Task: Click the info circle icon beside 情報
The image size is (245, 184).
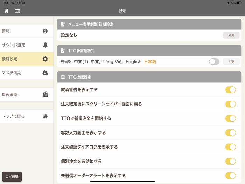Action: pos(45,31)
